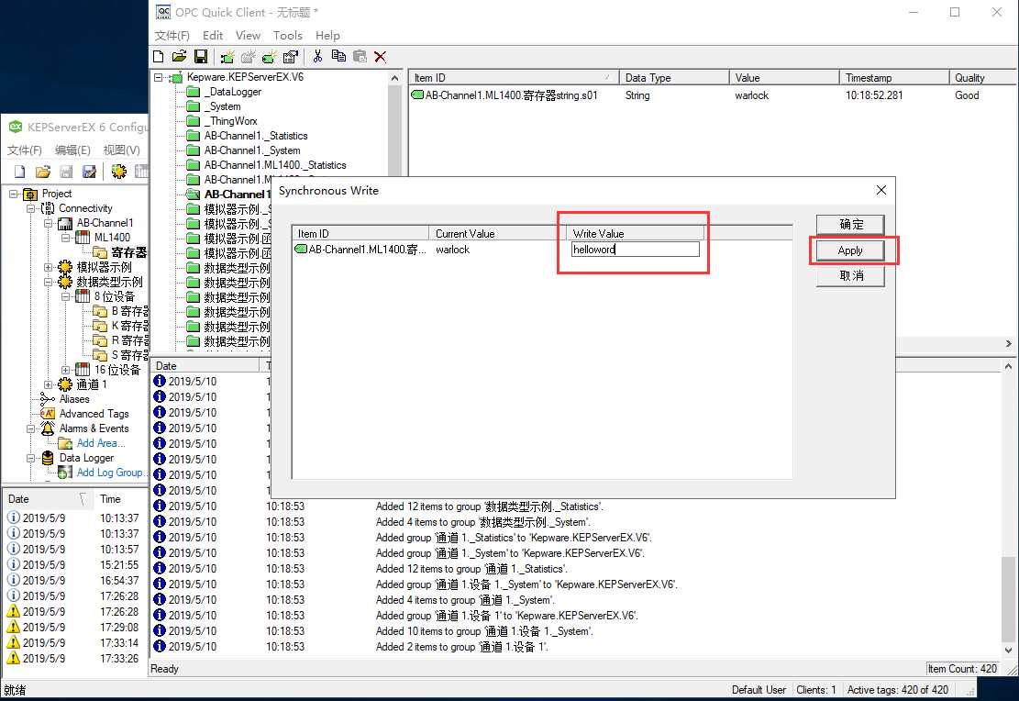Open 编辑(E) menu in KEPServerEX window
Image resolution: width=1019 pixels, height=701 pixels.
[72, 150]
